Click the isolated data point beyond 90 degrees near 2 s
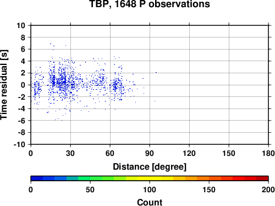The image size is (275, 206). coord(156,73)
